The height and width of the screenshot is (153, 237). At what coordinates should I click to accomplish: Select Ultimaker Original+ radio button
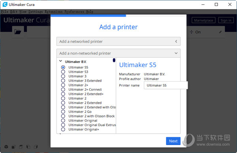coord(63,129)
